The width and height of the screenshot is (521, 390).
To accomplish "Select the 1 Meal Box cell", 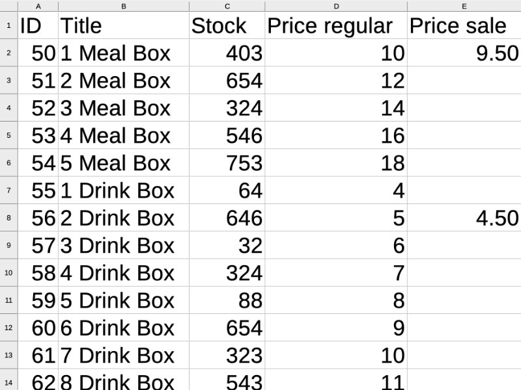I will click(x=124, y=53).
